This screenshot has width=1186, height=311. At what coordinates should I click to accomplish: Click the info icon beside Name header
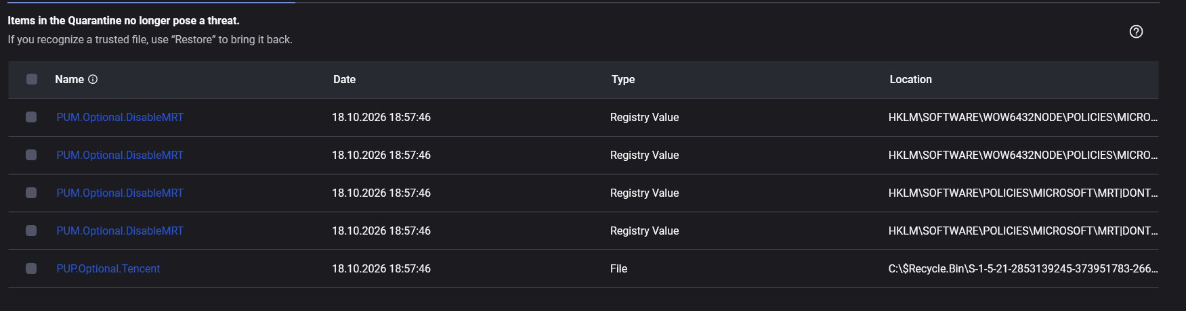point(93,79)
